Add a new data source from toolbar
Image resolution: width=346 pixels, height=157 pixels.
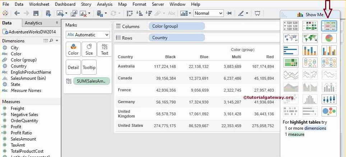tap(49, 13)
